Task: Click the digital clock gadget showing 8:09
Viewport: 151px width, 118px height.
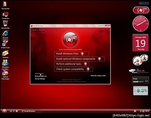Action: [x=140, y=91]
